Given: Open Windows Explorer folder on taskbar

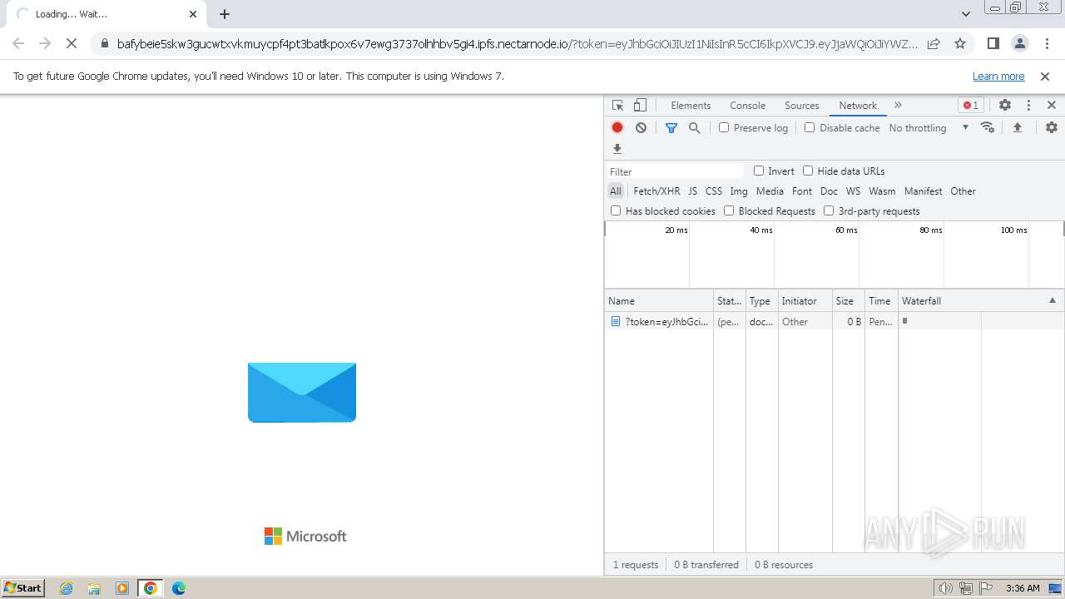Looking at the screenshot, I should coord(94,588).
